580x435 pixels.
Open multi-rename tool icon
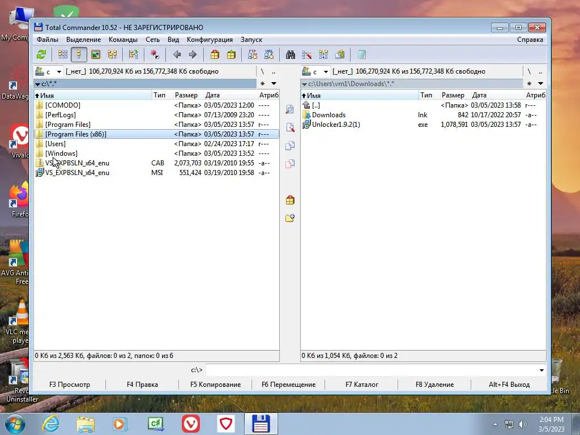pos(306,55)
